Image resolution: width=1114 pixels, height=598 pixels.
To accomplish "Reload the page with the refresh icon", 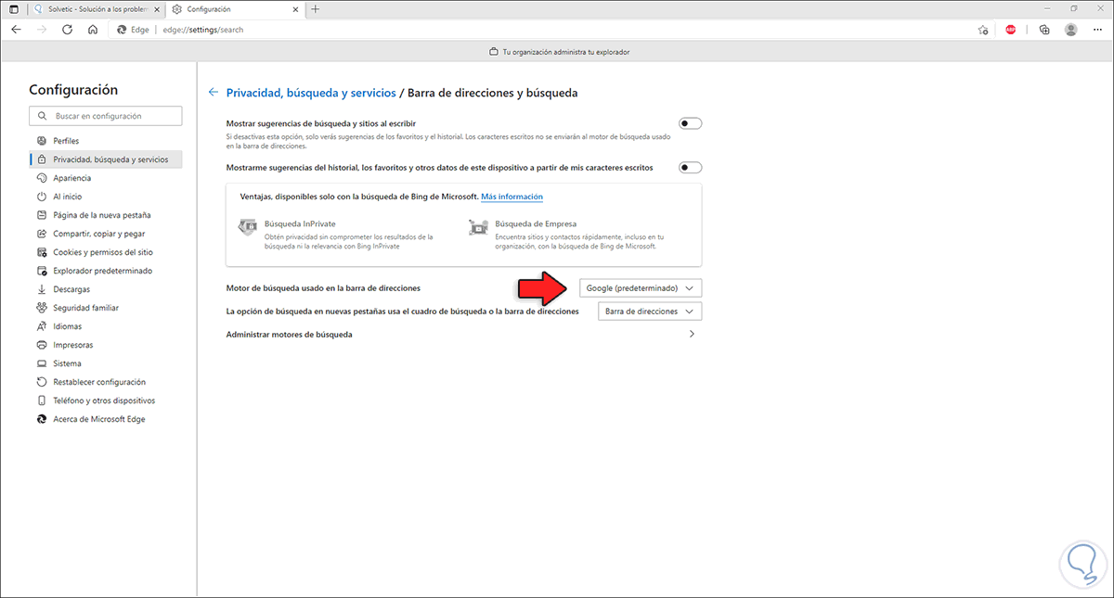I will pyautogui.click(x=67, y=30).
